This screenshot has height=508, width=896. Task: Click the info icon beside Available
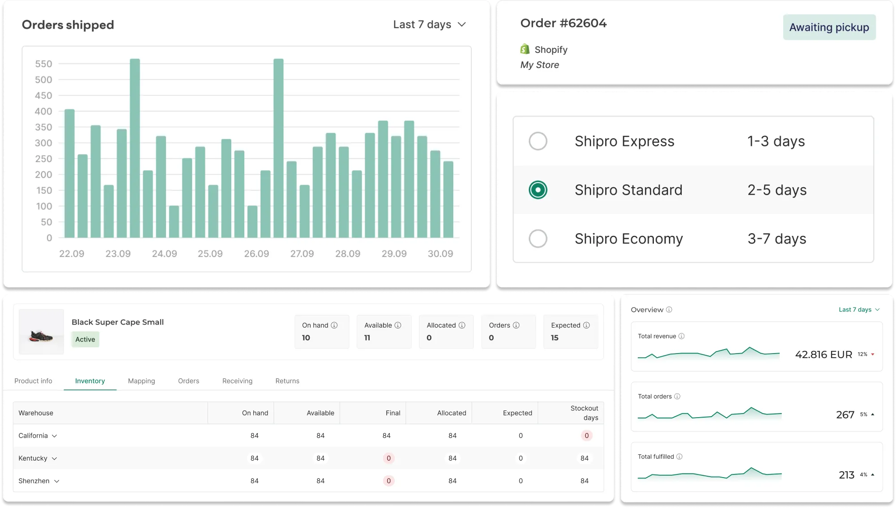398,325
